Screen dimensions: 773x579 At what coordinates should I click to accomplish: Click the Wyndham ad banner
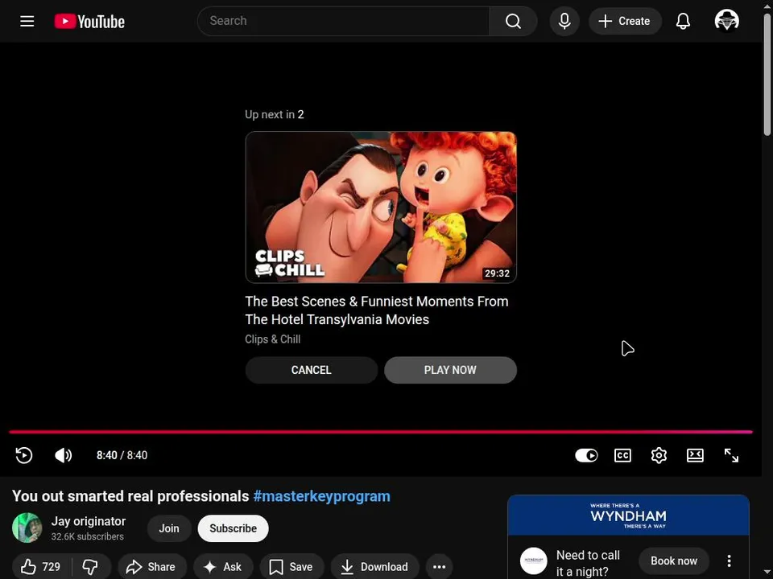coord(628,515)
